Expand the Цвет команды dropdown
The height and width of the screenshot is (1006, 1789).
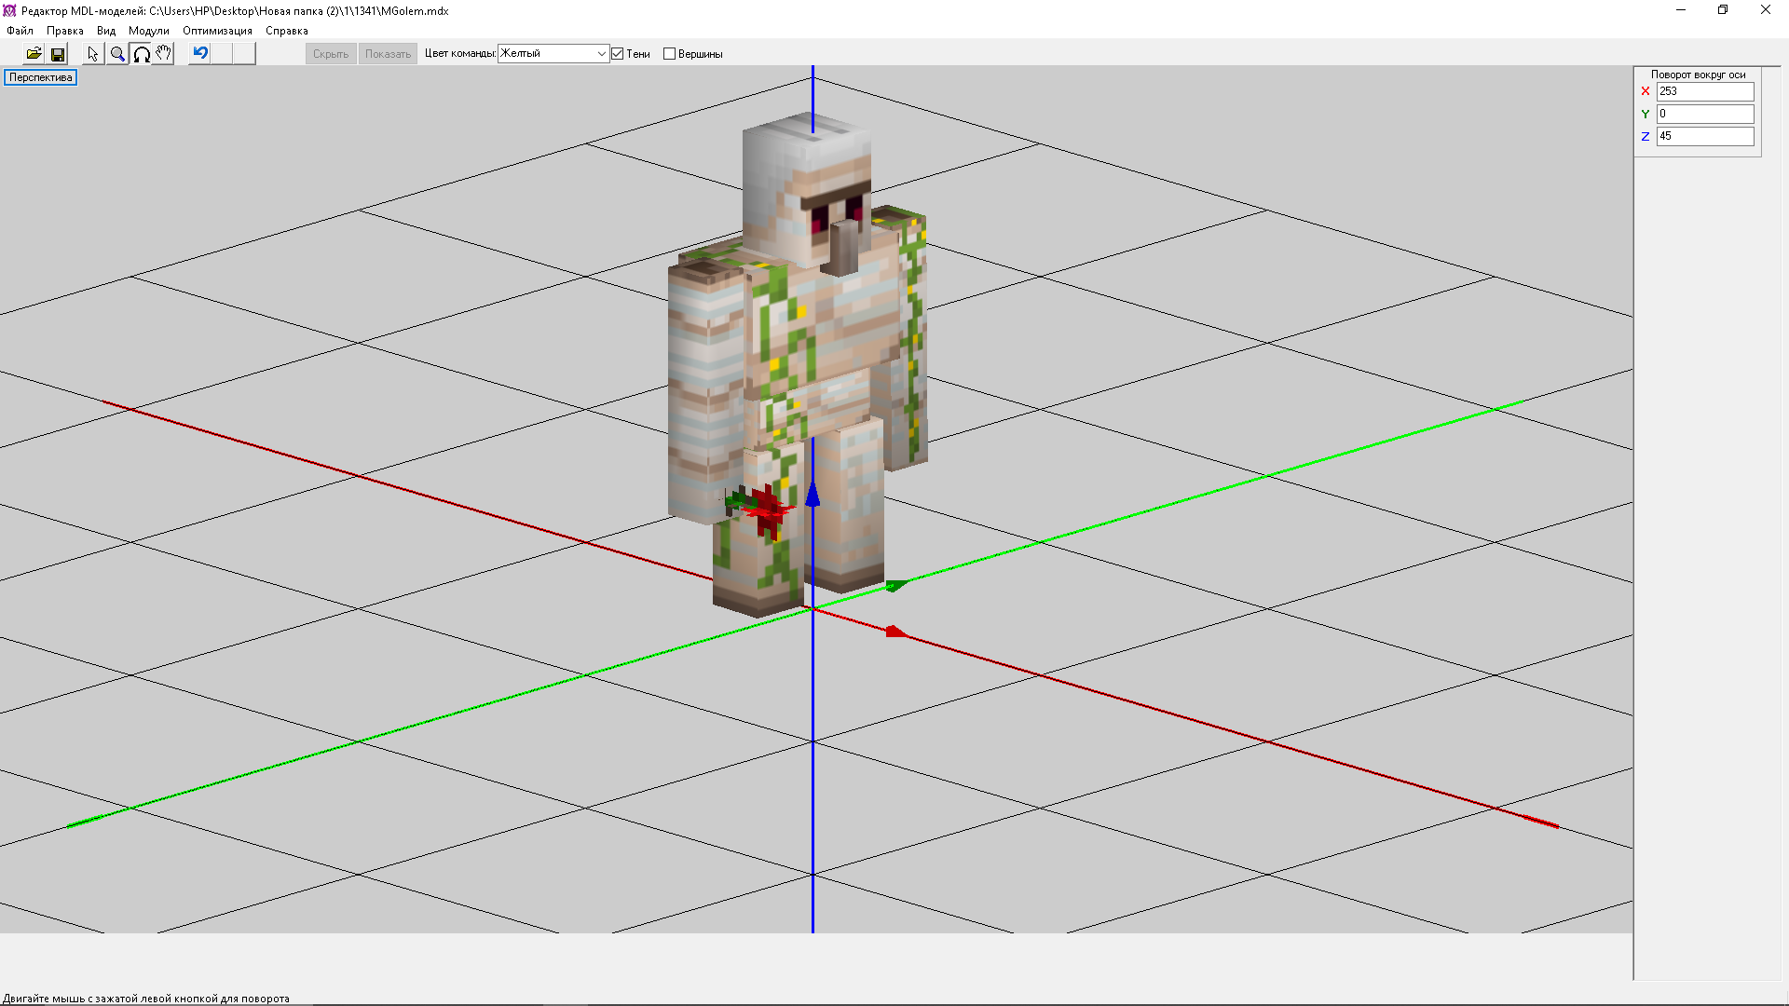(601, 54)
